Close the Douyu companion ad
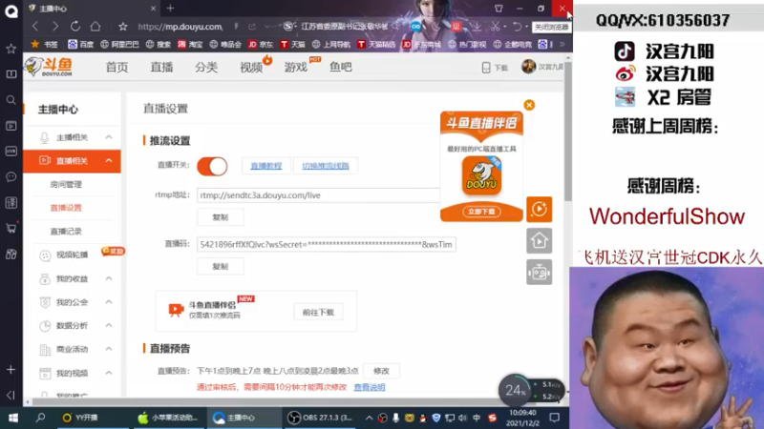 [529, 105]
